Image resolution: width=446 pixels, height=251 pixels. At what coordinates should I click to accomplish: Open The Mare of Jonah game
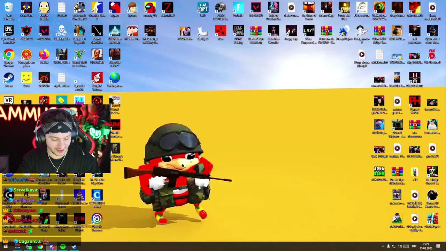point(309,11)
